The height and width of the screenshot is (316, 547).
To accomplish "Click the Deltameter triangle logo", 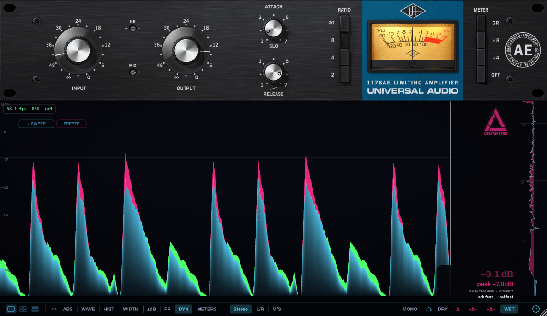I will (x=495, y=122).
